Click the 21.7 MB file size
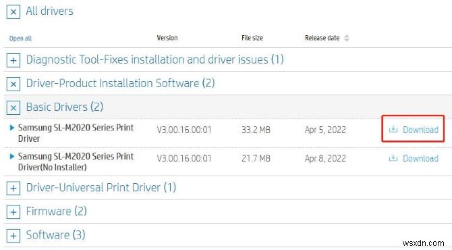Screen dimensions: 452x250 (256, 159)
